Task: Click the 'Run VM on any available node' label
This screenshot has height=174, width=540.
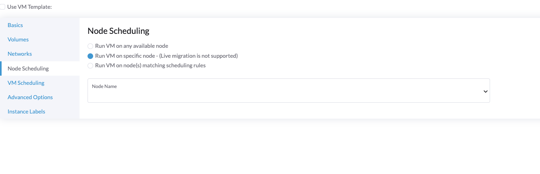Action: coord(132,46)
